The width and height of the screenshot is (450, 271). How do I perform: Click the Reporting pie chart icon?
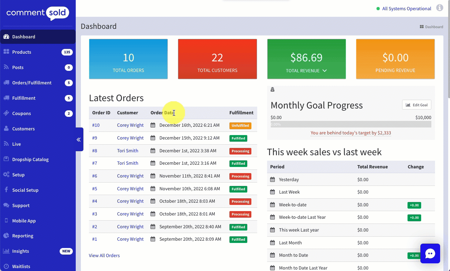6,236
